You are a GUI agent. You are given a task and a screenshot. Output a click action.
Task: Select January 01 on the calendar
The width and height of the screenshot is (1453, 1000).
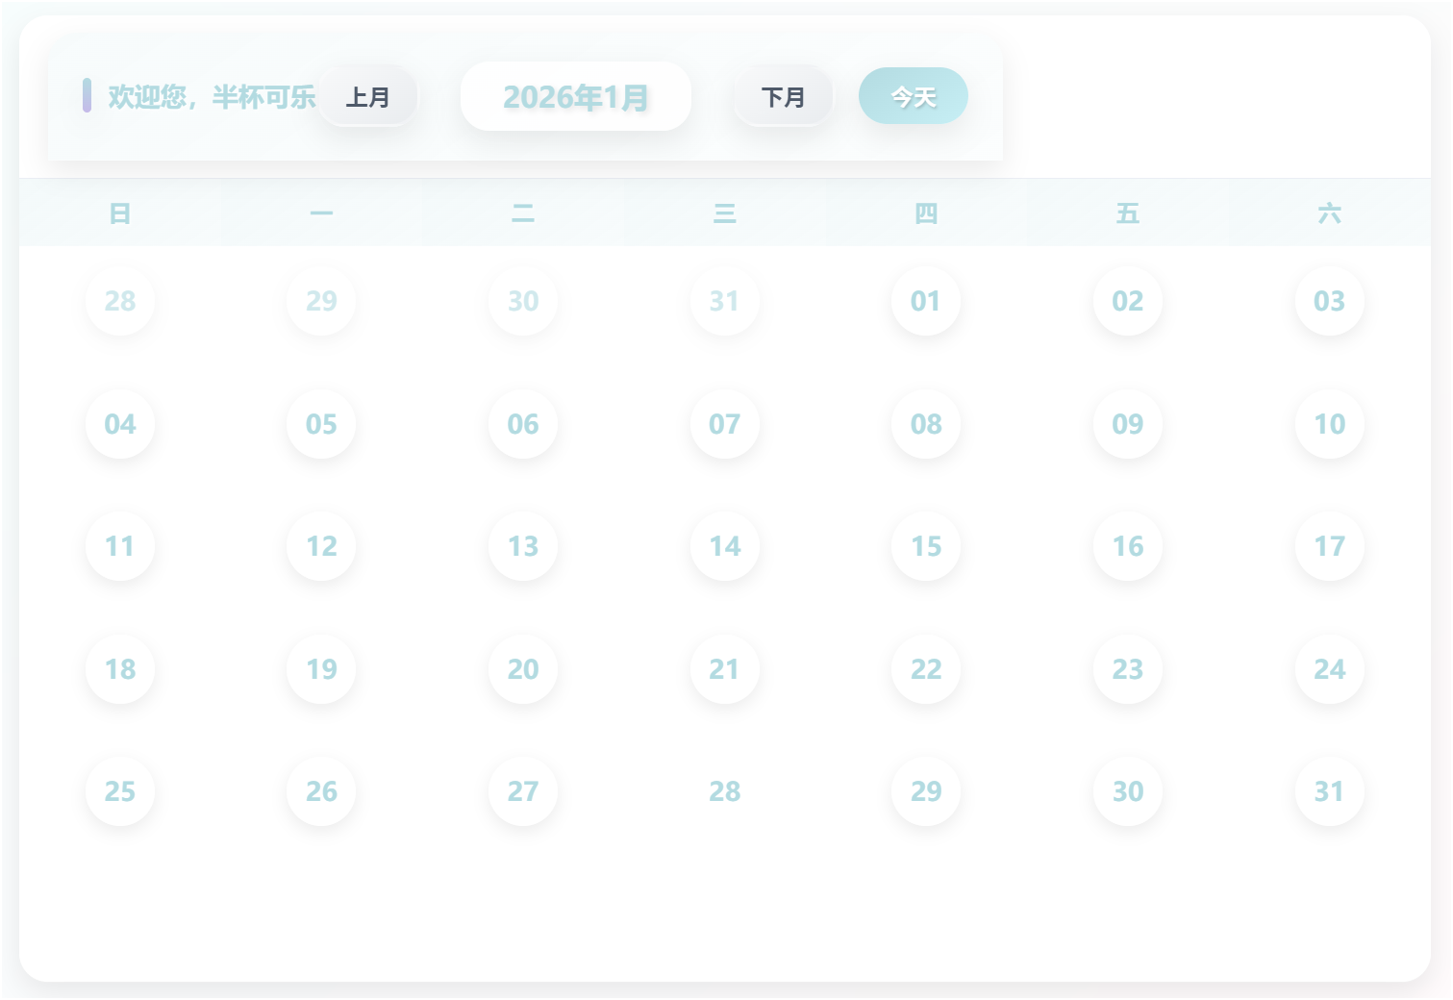[925, 301]
